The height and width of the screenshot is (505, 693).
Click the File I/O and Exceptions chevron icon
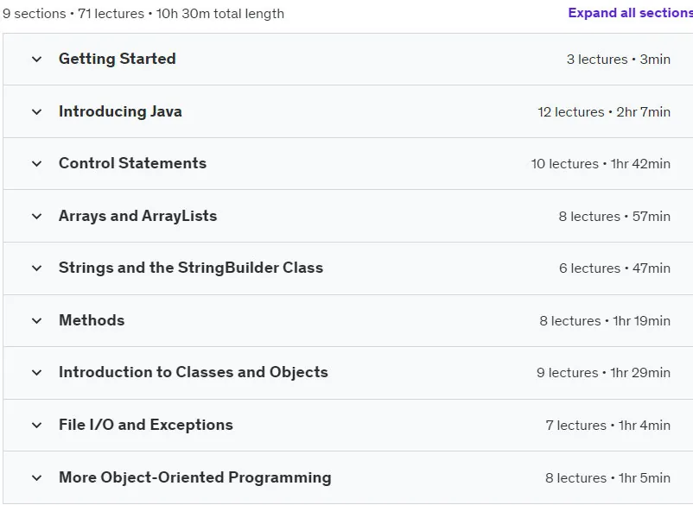37,425
